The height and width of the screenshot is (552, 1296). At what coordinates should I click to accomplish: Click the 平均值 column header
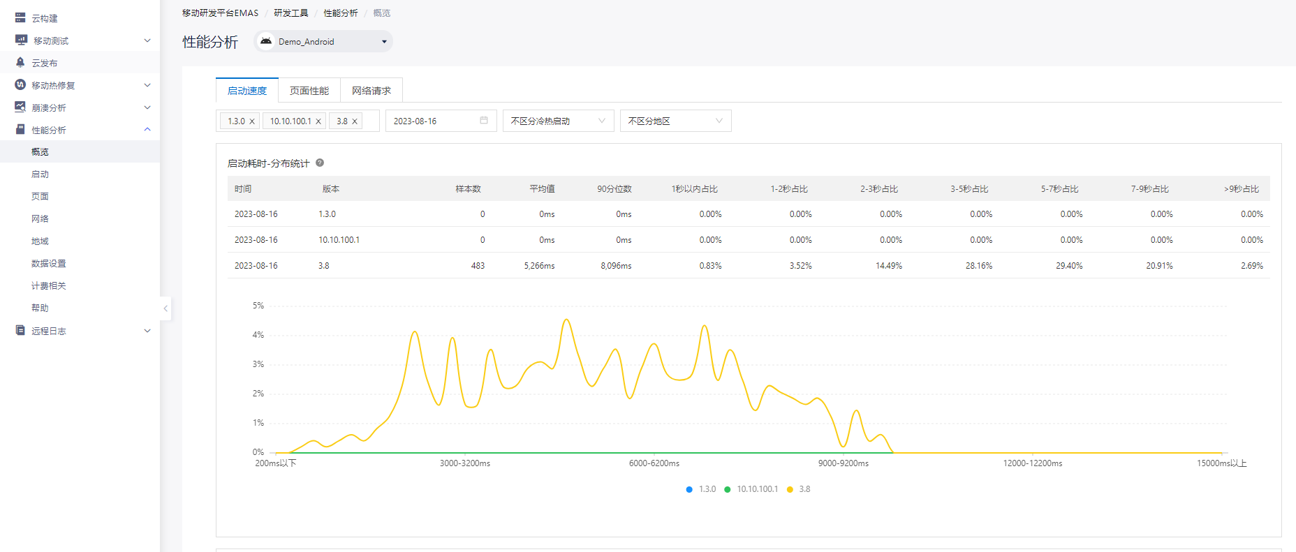pyautogui.click(x=542, y=189)
